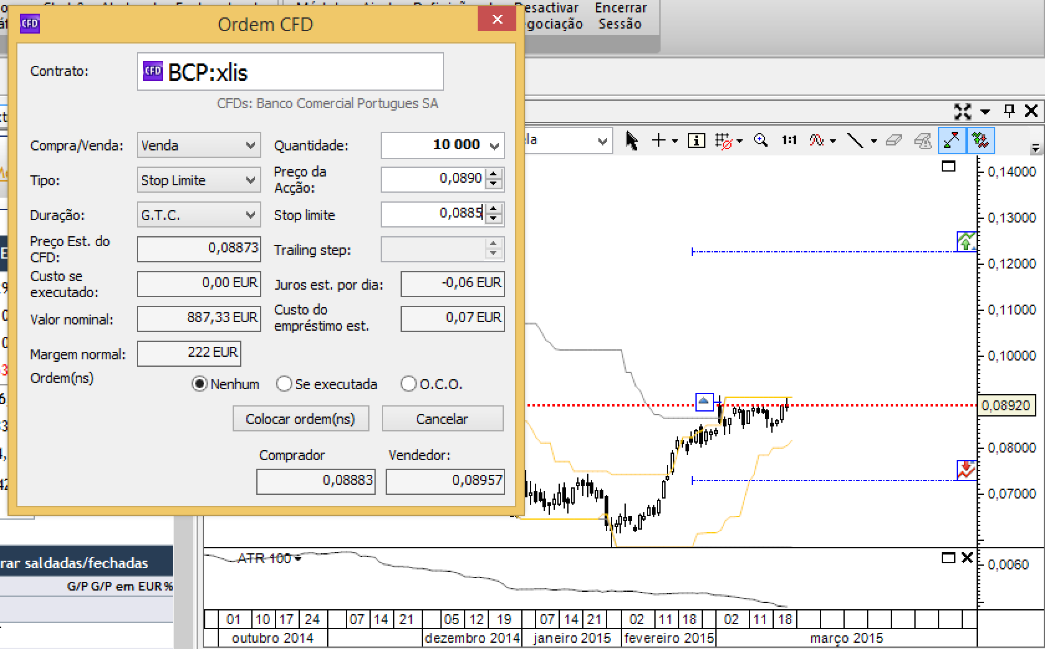Viewport: 1045px width, 649px height.
Task: Expand the grid tool dropdown arrow
Action: pos(740,141)
